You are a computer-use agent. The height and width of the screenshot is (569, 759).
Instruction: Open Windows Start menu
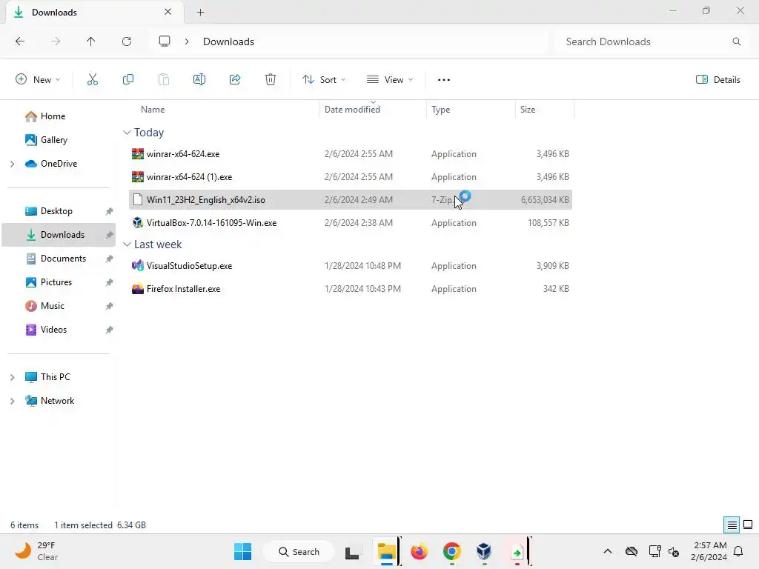[242, 551]
